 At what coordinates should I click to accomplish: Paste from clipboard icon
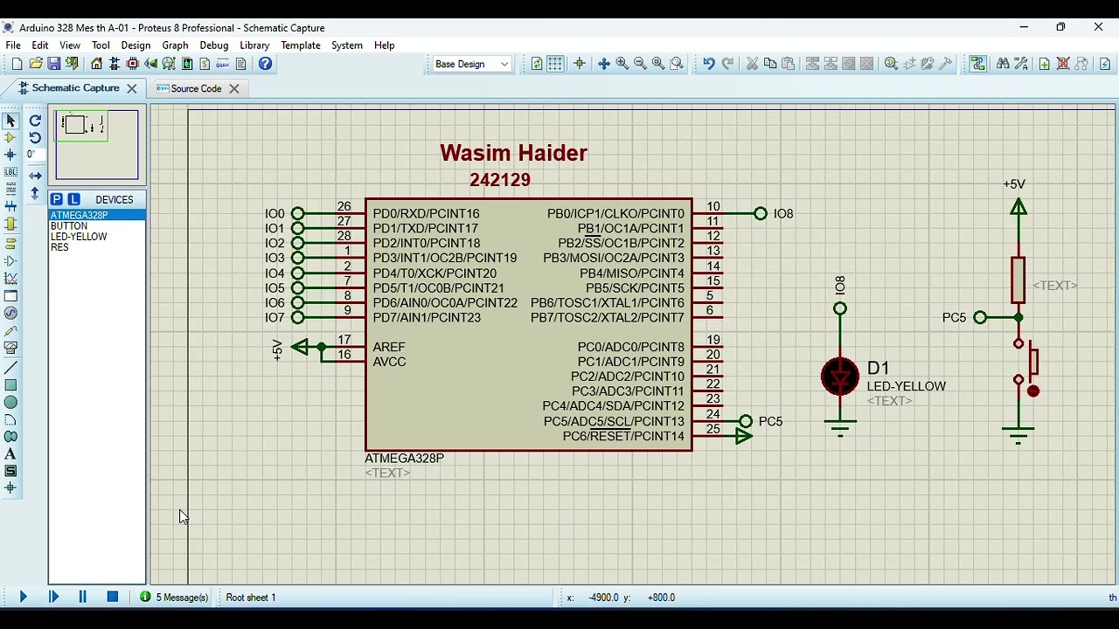click(789, 64)
